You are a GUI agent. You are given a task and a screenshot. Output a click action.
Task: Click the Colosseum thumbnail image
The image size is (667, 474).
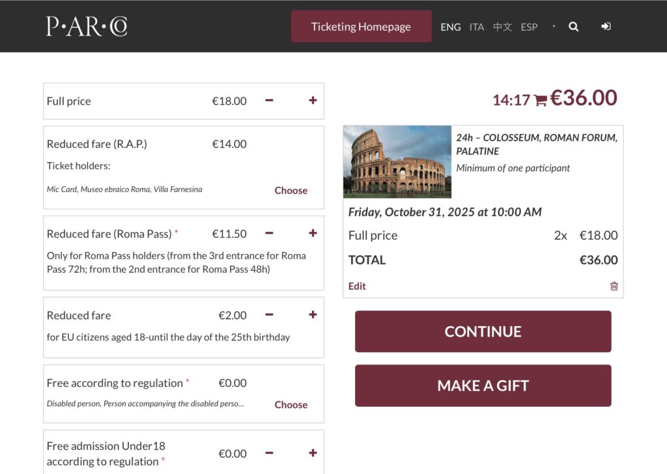click(397, 161)
